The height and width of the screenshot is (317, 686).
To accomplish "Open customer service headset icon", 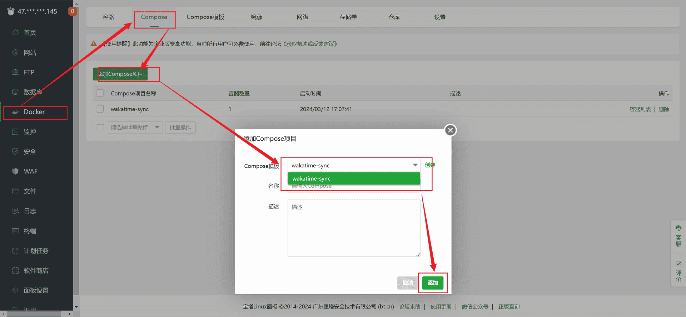I will 678,228.
